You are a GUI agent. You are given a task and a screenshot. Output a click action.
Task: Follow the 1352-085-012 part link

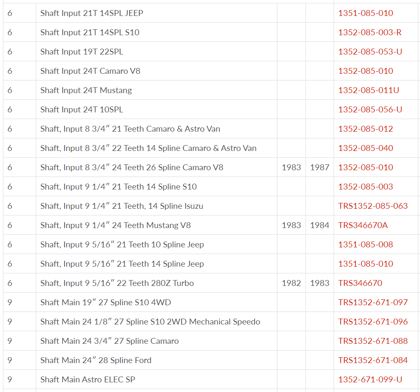click(x=365, y=129)
